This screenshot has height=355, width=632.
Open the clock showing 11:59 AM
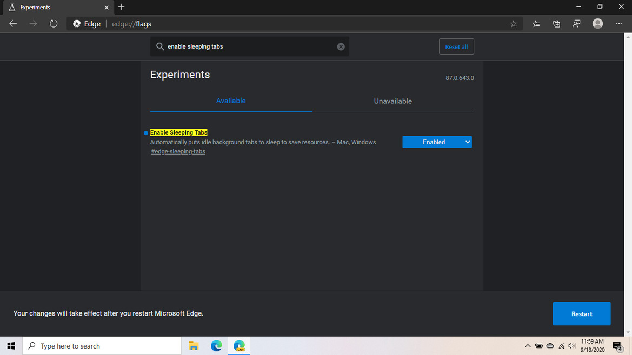point(593,346)
